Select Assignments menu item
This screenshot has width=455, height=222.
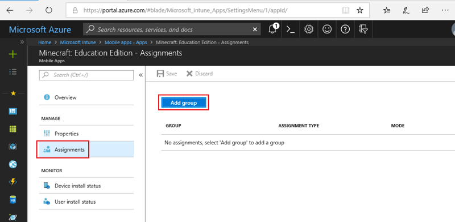[86, 150]
